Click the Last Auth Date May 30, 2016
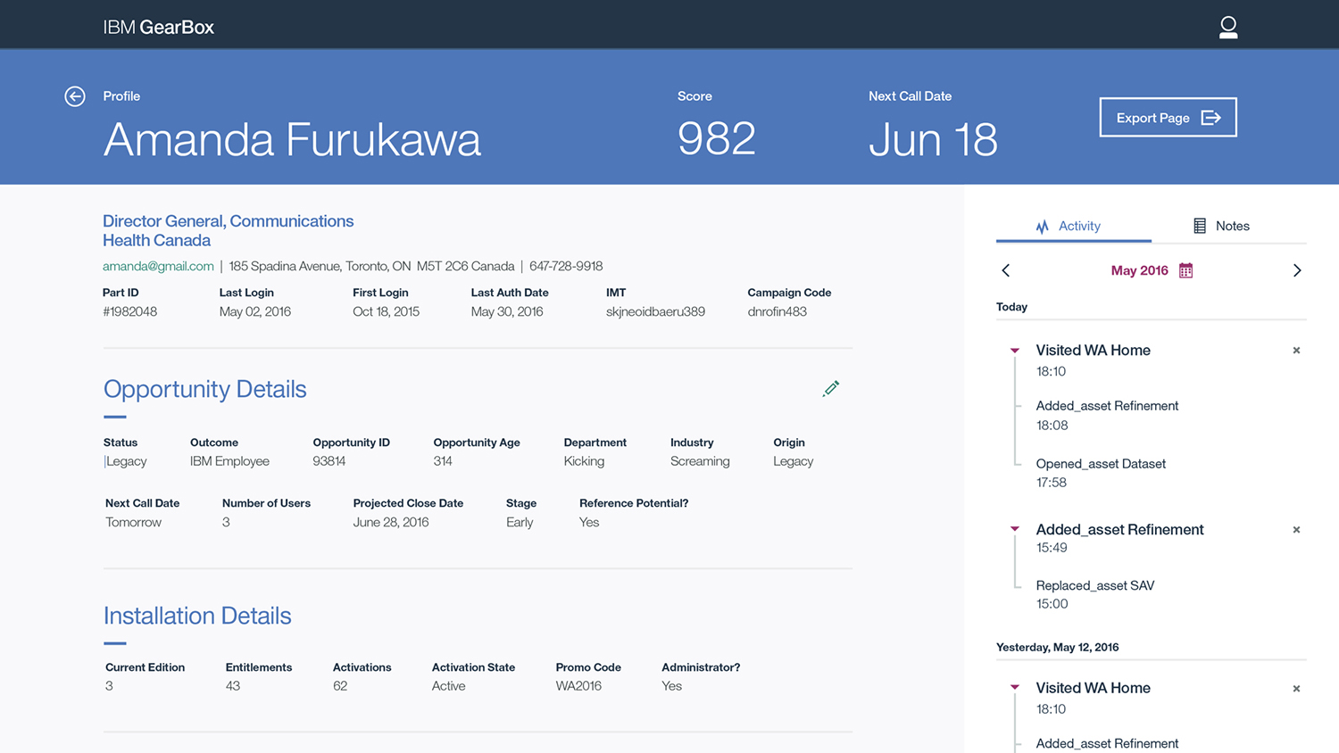The width and height of the screenshot is (1339, 753). (x=507, y=311)
